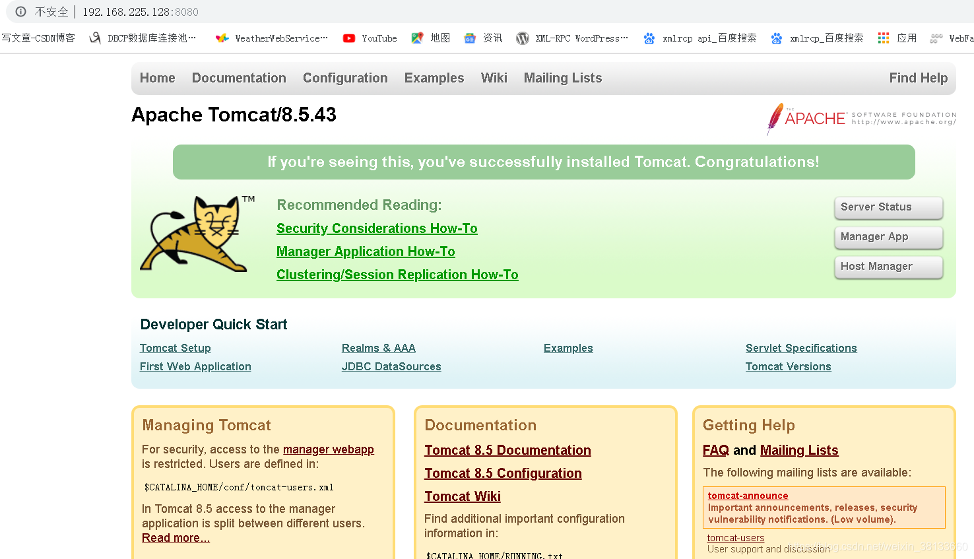Open the JDBC DataSources link
Image resolution: width=974 pixels, height=559 pixels.
pos(391,366)
